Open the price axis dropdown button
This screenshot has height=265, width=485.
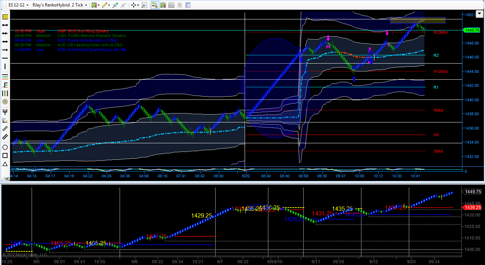click(x=480, y=14)
